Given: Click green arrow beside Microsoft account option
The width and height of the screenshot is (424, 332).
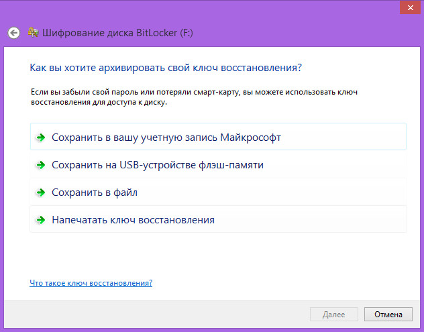Looking at the screenshot, I should pos(41,137).
